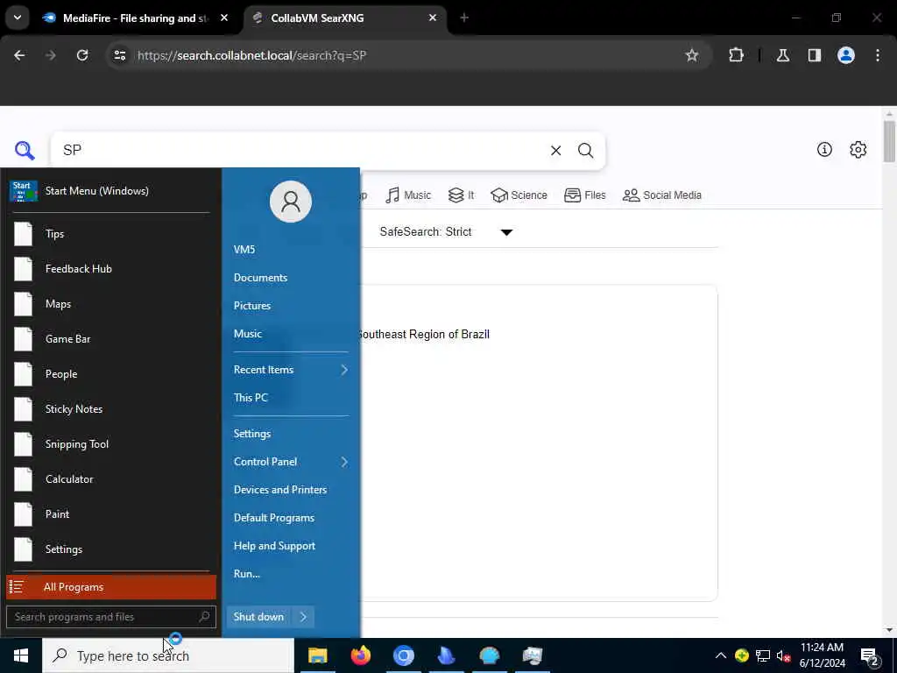Viewport: 897px width, 673px height.
Task: Open the Run... dialog entry
Action: [246, 574]
